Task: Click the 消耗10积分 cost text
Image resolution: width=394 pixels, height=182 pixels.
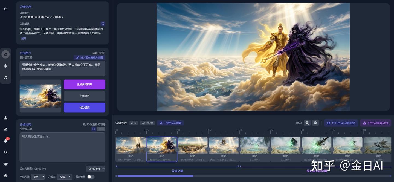Action: [x=99, y=53]
